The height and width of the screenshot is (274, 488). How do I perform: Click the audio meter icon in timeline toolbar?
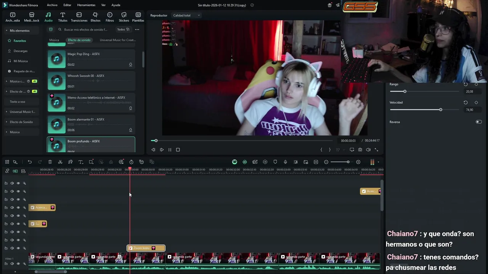click(x=372, y=162)
